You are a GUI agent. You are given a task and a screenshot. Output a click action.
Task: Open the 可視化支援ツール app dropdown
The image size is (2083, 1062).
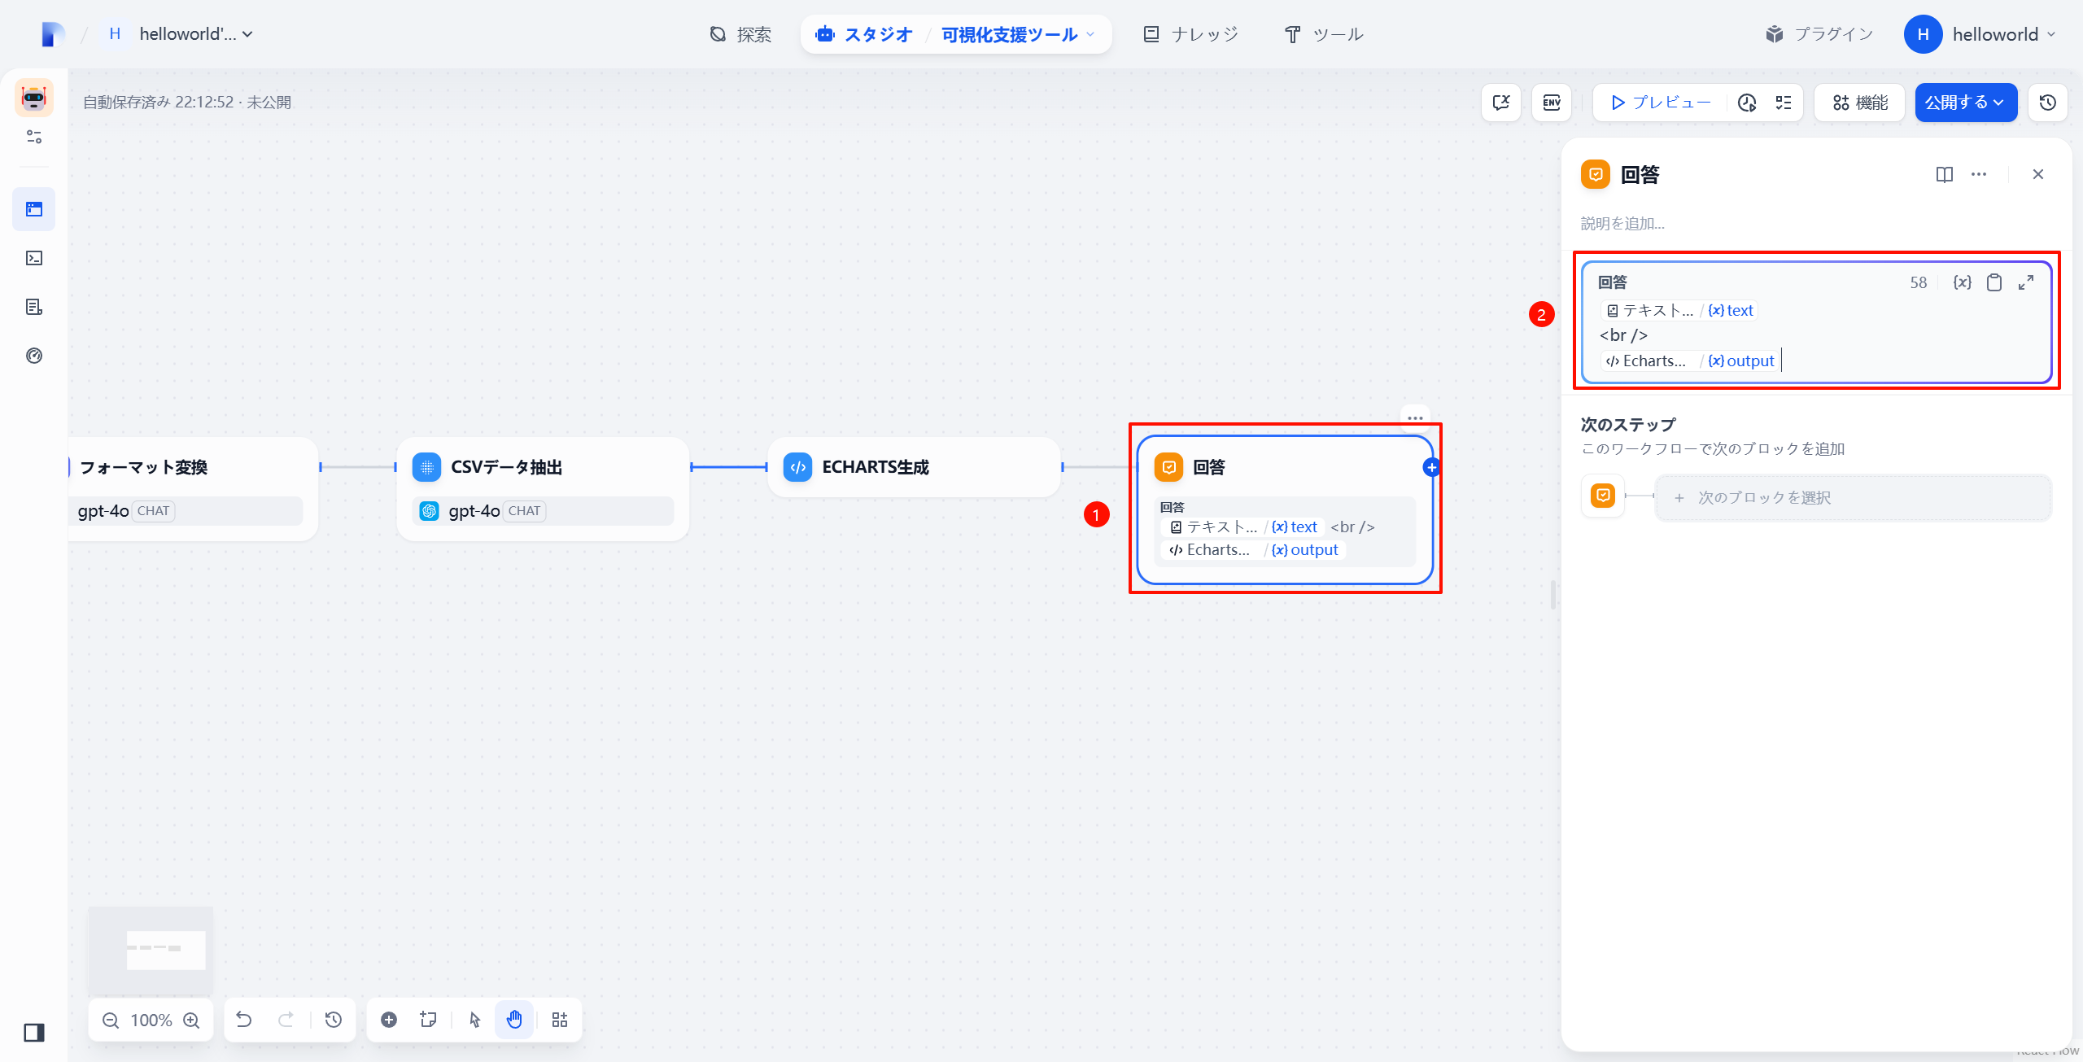pyautogui.click(x=1017, y=34)
